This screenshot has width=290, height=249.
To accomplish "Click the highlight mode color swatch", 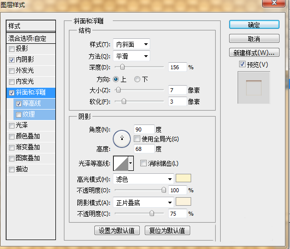I will click(x=183, y=178).
